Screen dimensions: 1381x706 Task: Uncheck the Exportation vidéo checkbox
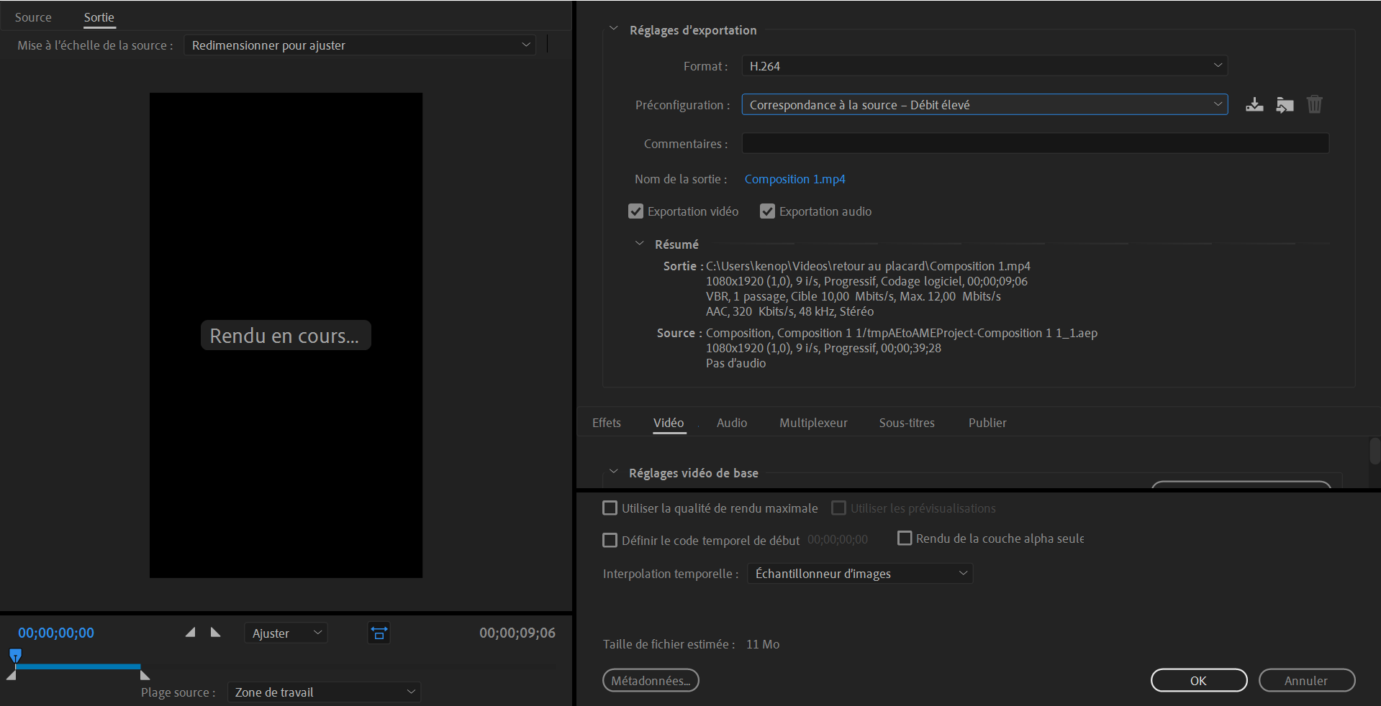[x=635, y=211]
